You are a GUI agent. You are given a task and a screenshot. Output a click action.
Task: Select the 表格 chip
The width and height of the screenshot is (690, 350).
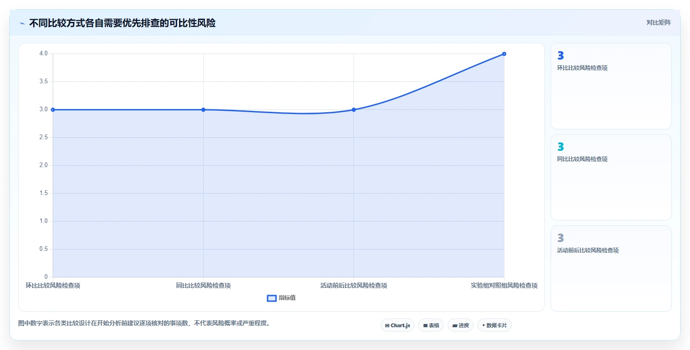coord(431,325)
